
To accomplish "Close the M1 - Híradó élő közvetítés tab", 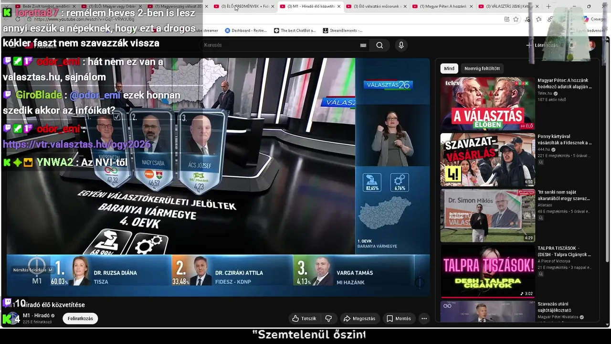I will pos(339,6).
